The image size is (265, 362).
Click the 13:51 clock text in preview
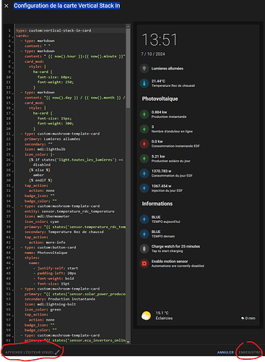point(159,40)
